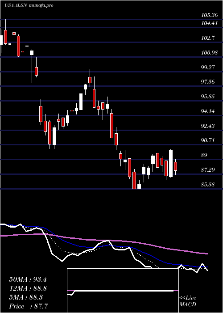Click the 92.43 price level label
223x313 pixels.
tap(208, 126)
